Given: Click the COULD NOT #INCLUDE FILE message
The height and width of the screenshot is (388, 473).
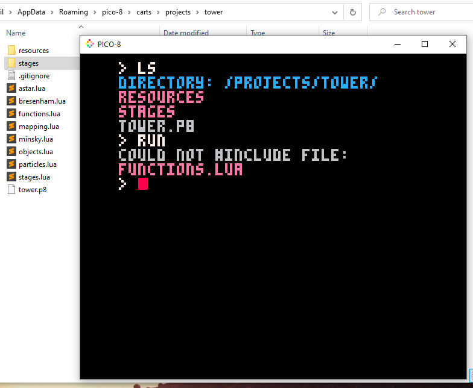Looking at the screenshot, I should [x=233, y=155].
